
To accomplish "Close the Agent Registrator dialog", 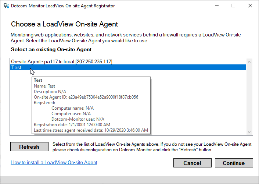I will [x=250, y=6].
